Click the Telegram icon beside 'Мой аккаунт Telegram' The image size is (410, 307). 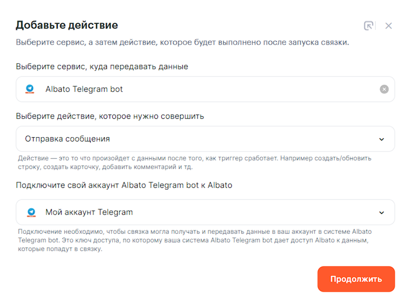(31, 212)
